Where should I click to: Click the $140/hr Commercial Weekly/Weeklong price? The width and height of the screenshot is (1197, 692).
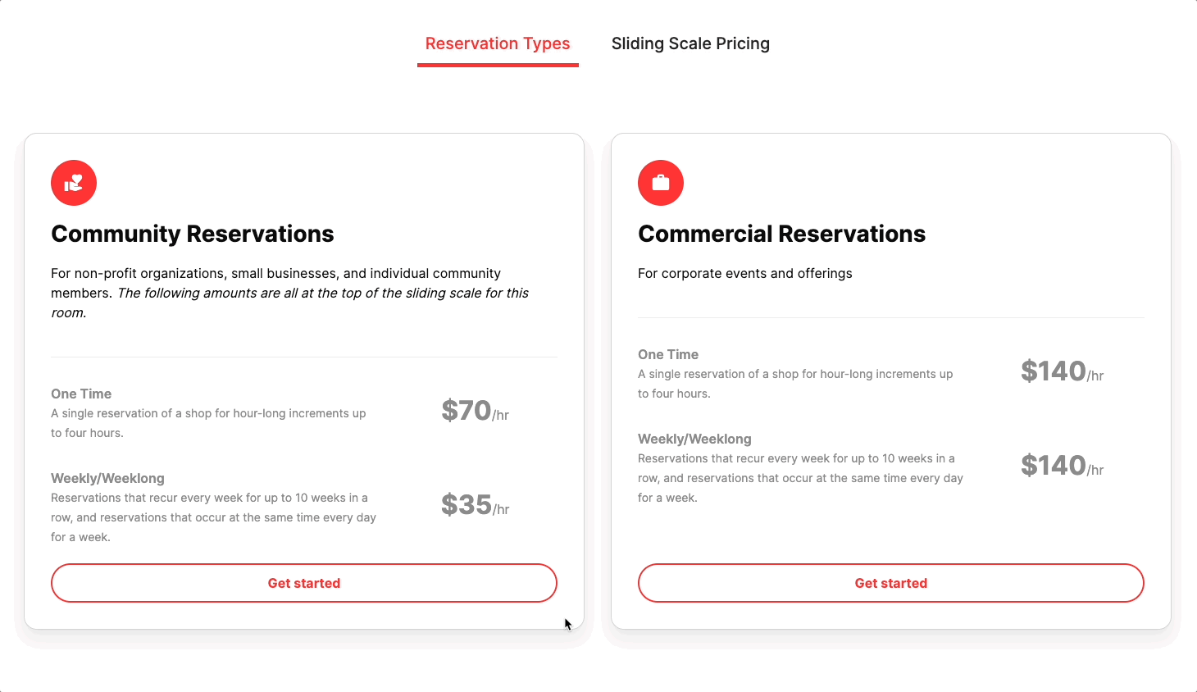[x=1061, y=465]
